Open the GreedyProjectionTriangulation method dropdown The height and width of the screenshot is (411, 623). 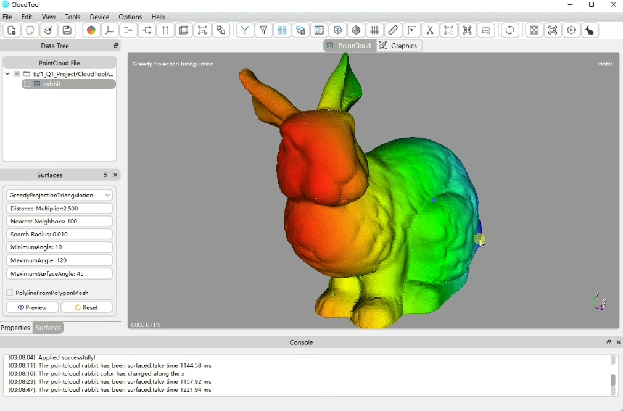point(59,195)
